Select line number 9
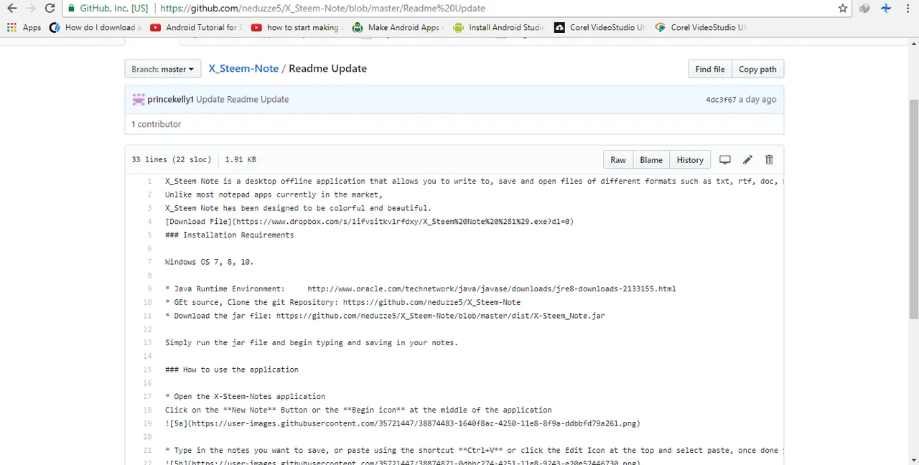919x465 pixels. click(x=149, y=288)
